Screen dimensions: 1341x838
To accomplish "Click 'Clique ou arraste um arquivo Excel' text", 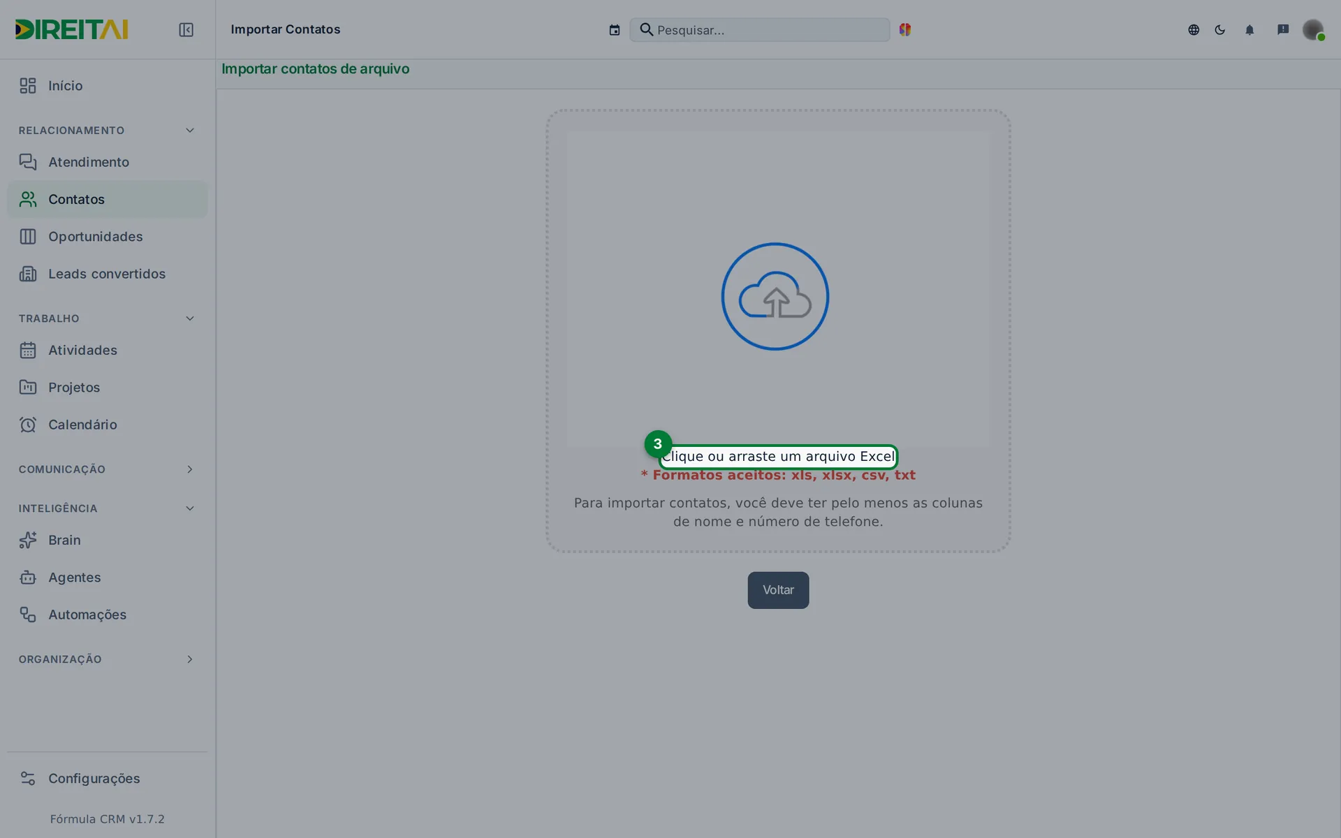I will point(778,457).
